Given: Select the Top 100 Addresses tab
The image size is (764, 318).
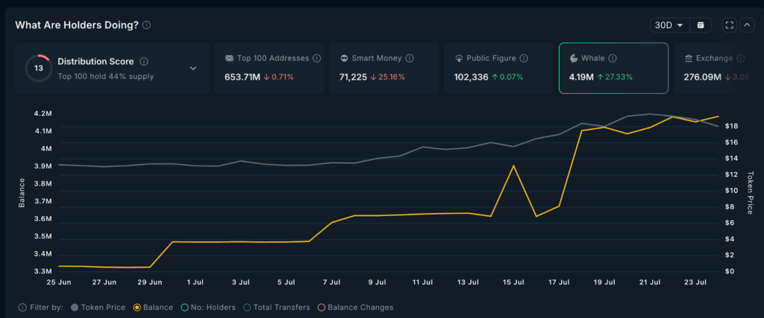Looking at the screenshot, I should 269,68.
